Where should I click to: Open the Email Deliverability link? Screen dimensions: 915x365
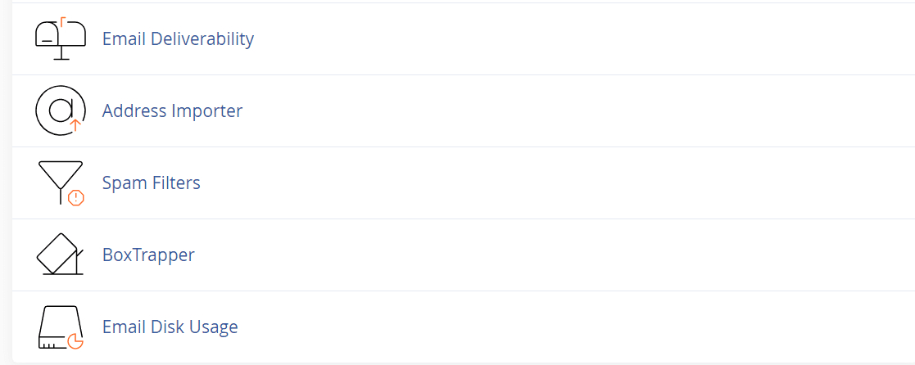[x=178, y=38]
